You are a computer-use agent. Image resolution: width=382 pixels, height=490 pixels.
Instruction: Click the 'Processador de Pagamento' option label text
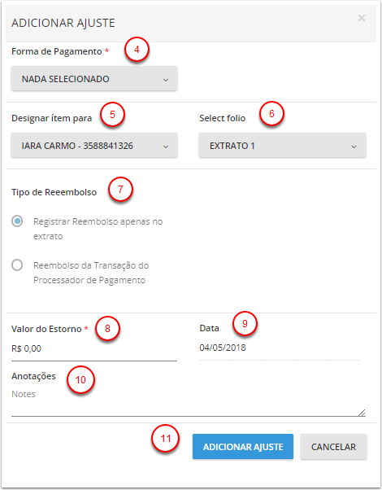(89, 280)
